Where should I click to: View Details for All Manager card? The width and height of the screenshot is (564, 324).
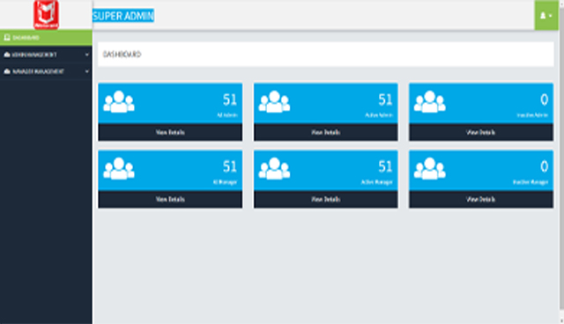click(x=170, y=199)
